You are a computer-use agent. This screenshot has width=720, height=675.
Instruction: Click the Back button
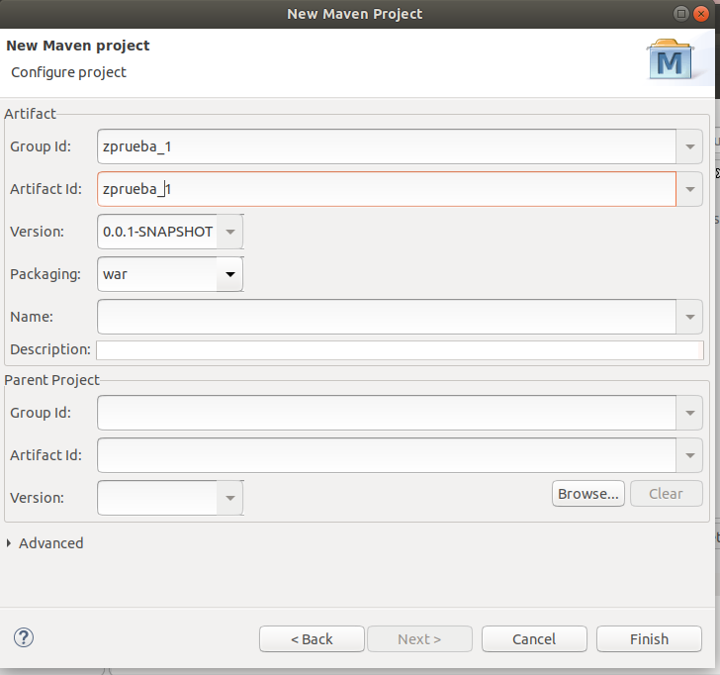click(x=312, y=639)
